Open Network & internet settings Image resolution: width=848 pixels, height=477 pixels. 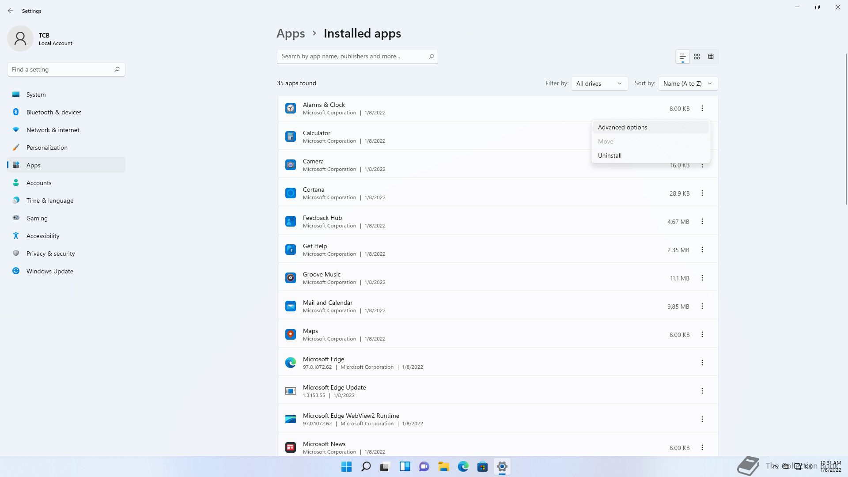[66, 130]
